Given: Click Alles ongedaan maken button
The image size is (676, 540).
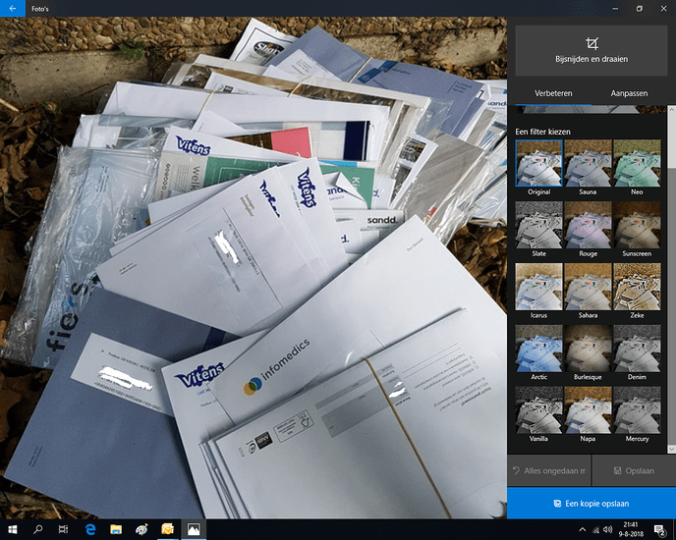Looking at the screenshot, I should pos(549,470).
